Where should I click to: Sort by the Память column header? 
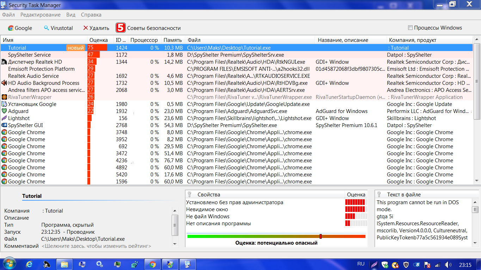click(x=173, y=40)
